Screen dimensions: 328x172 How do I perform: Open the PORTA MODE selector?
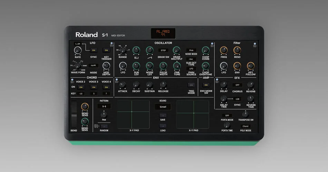[227, 115]
